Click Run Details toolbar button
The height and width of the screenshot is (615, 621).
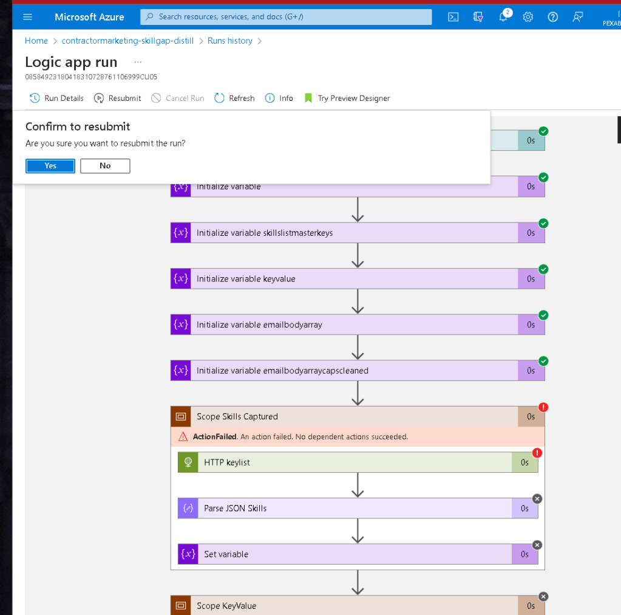[x=57, y=98]
